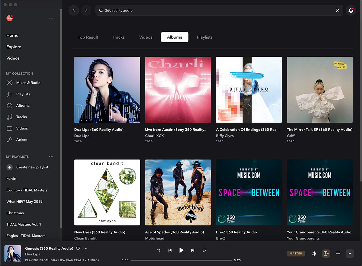
Task: Clear the search field with the X
Action: pyautogui.click(x=338, y=10)
